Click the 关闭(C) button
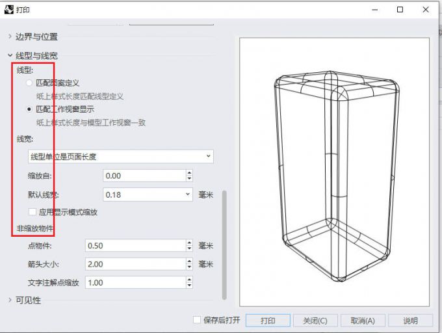This screenshot has width=442, height=333. click(x=315, y=321)
